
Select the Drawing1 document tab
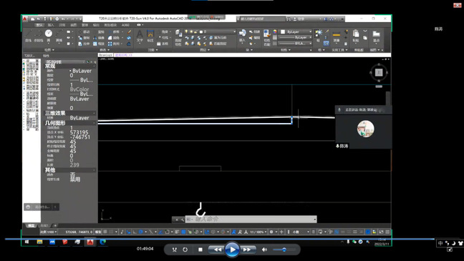tap(105, 55)
